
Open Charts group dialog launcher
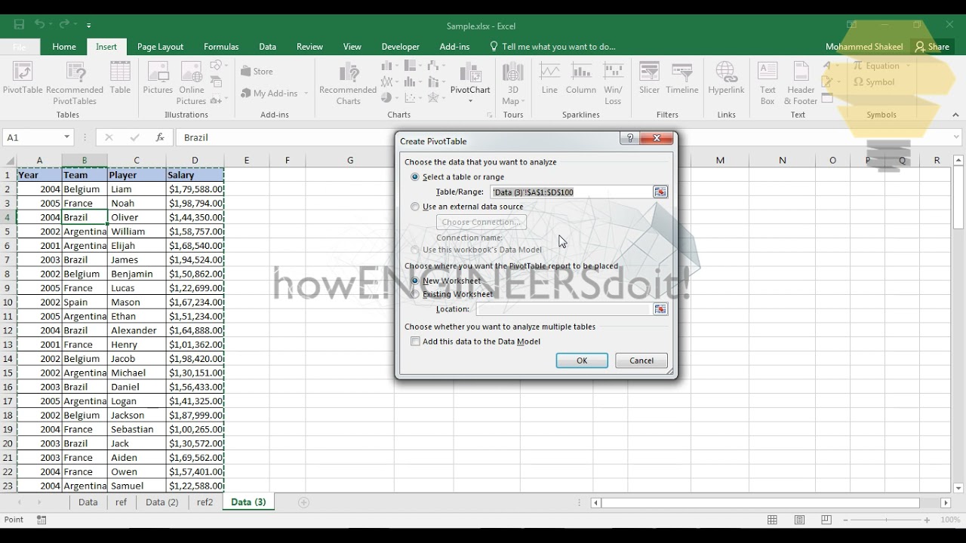tap(489, 115)
